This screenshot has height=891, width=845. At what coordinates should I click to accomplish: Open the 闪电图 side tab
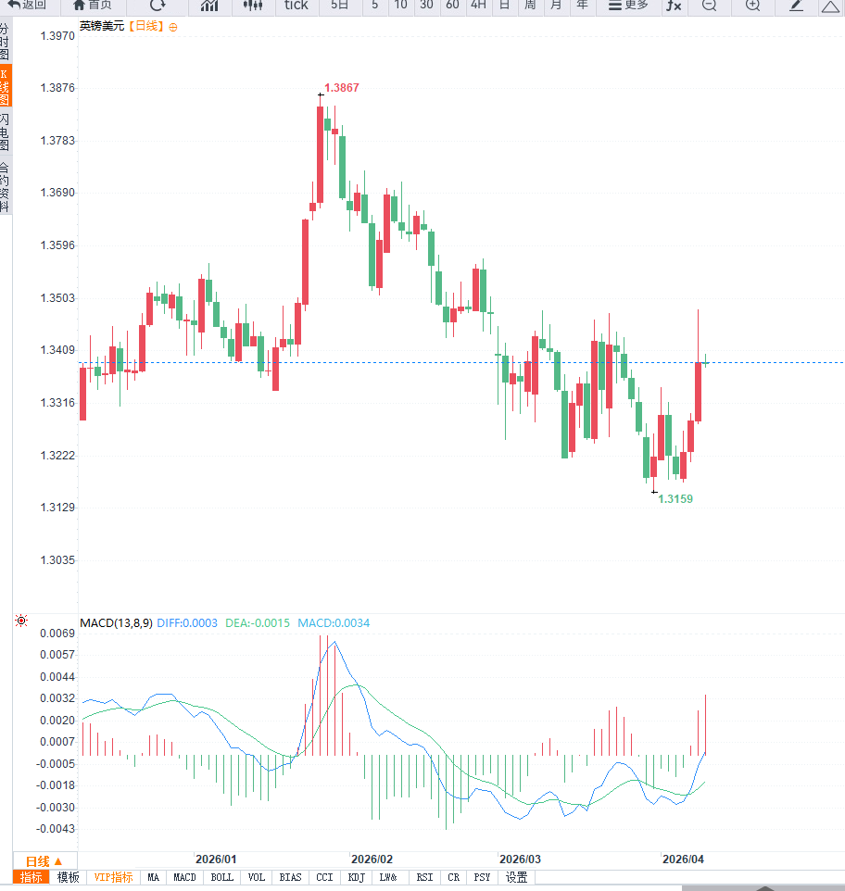tap(6, 132)
